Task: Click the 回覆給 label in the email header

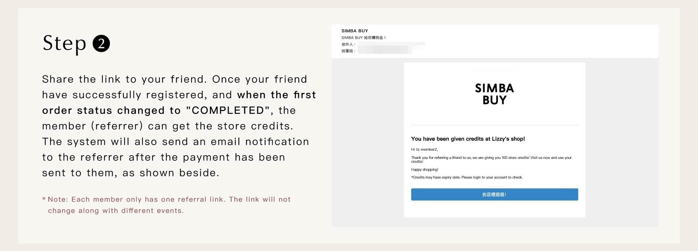Action: click(x=348, y=51)
